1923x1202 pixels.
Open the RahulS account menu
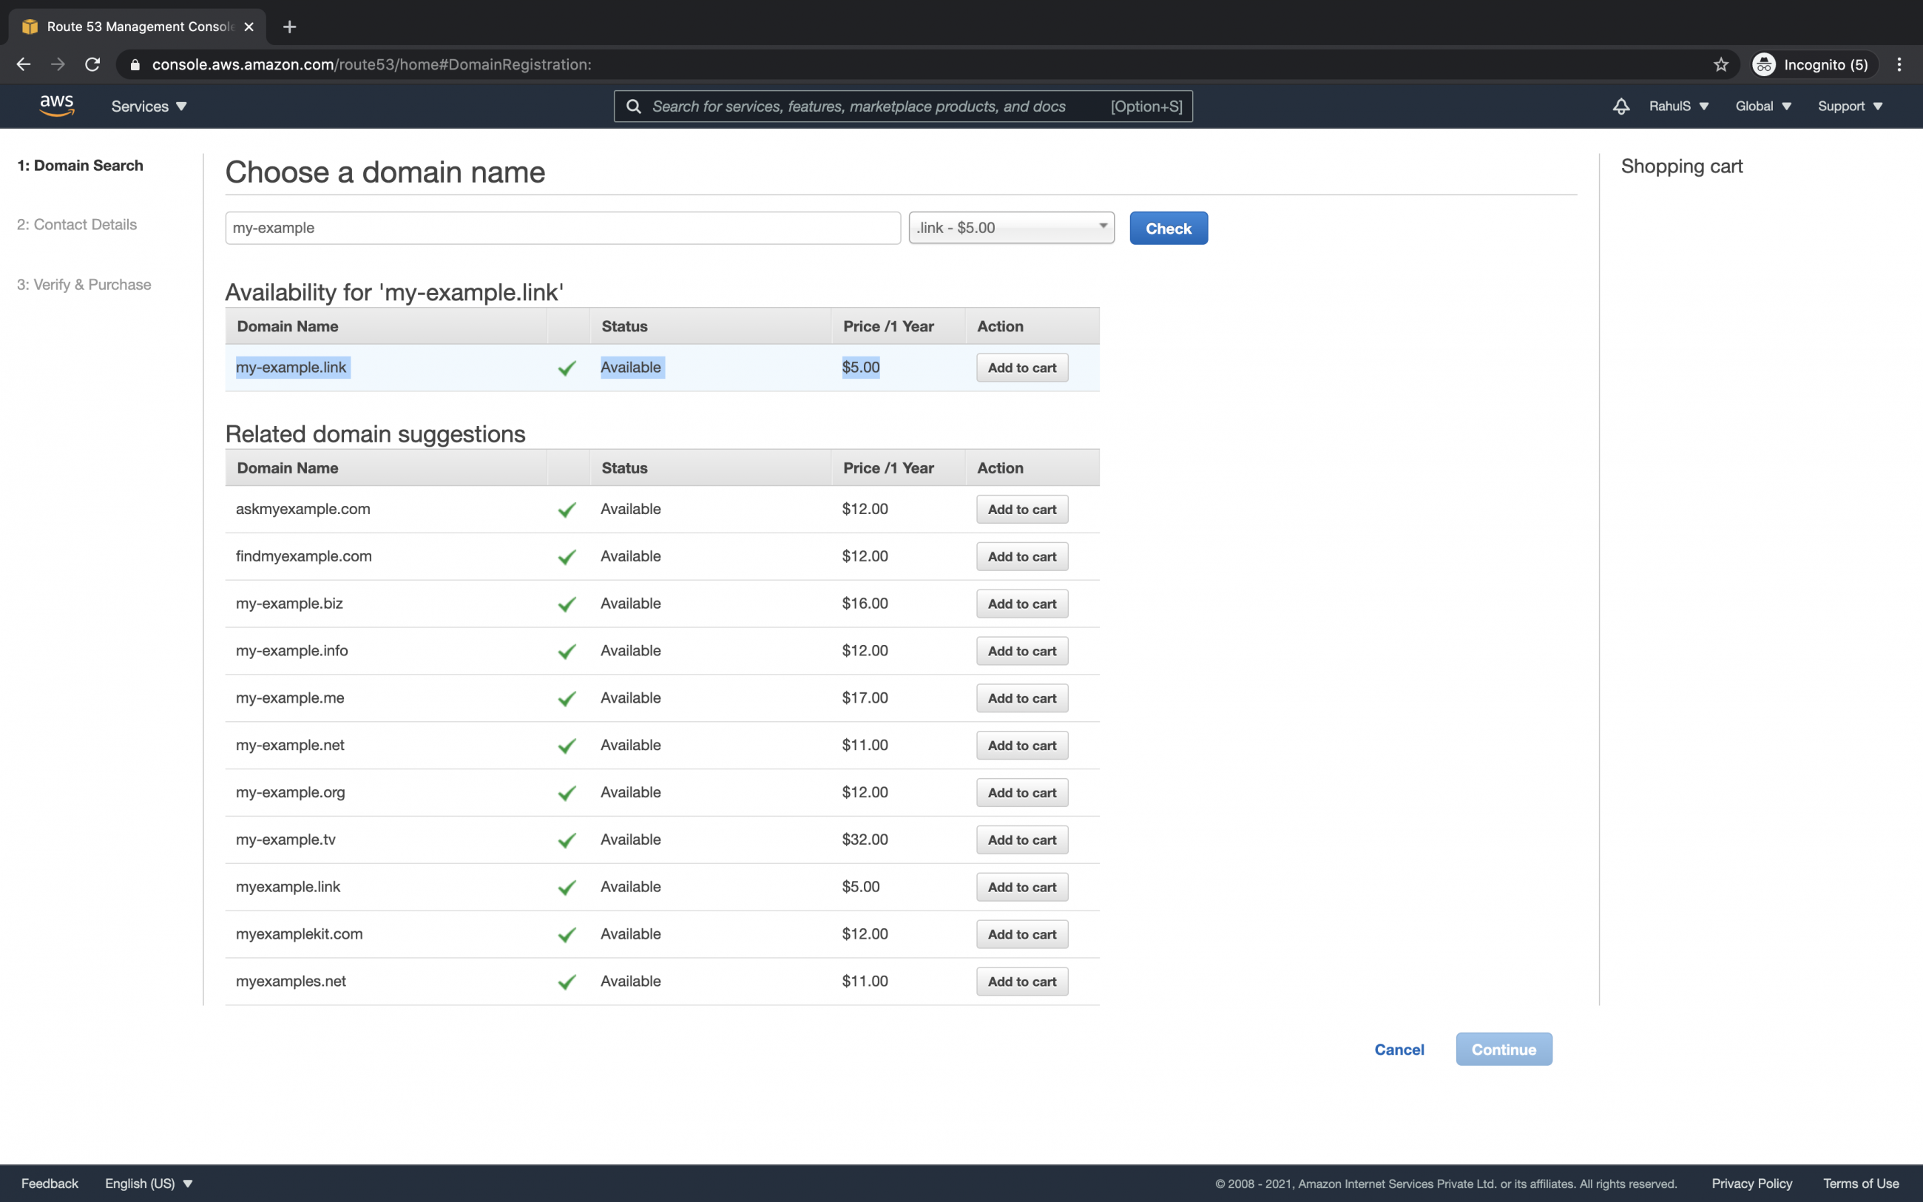point(1677,106)
